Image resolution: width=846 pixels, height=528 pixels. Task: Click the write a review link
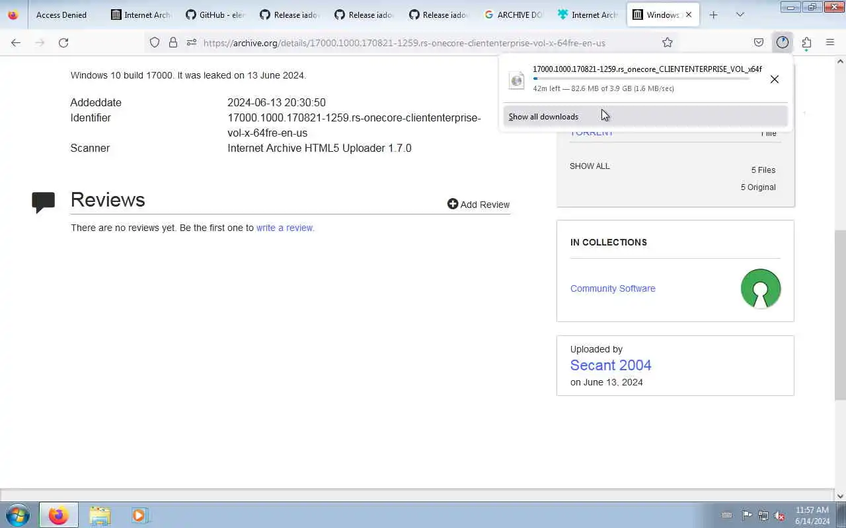pos(285,228)
